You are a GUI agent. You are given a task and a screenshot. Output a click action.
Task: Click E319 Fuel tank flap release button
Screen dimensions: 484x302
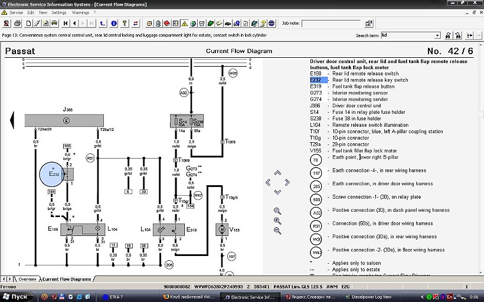pos(352,86)
